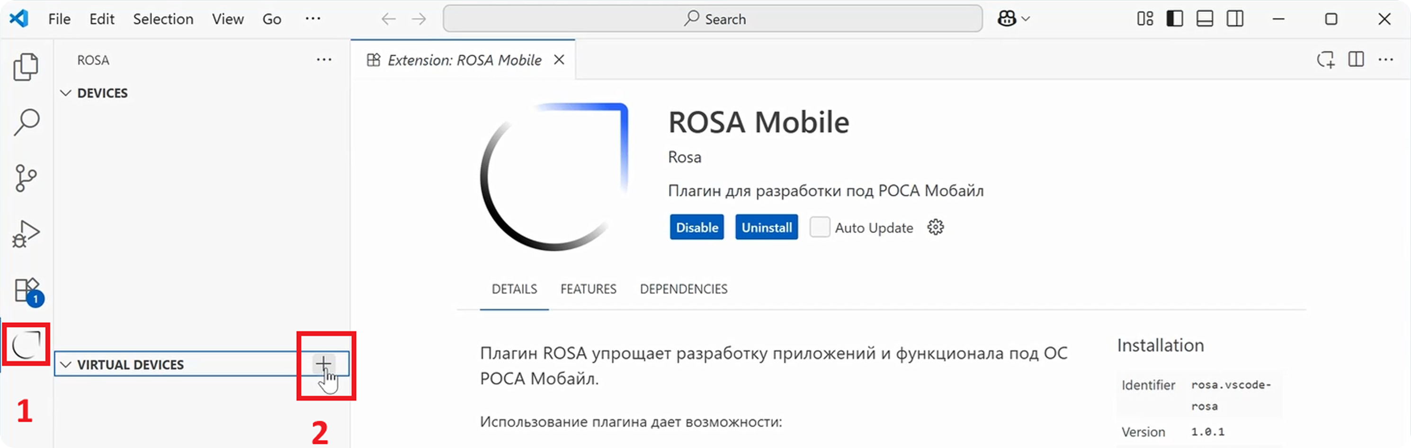This screenshot has width=1411, height=448.
Task: Click the 'Плагин для разработки под РОСА Мобайл' description
Action: pyautogui.click(x=826, y=191)
